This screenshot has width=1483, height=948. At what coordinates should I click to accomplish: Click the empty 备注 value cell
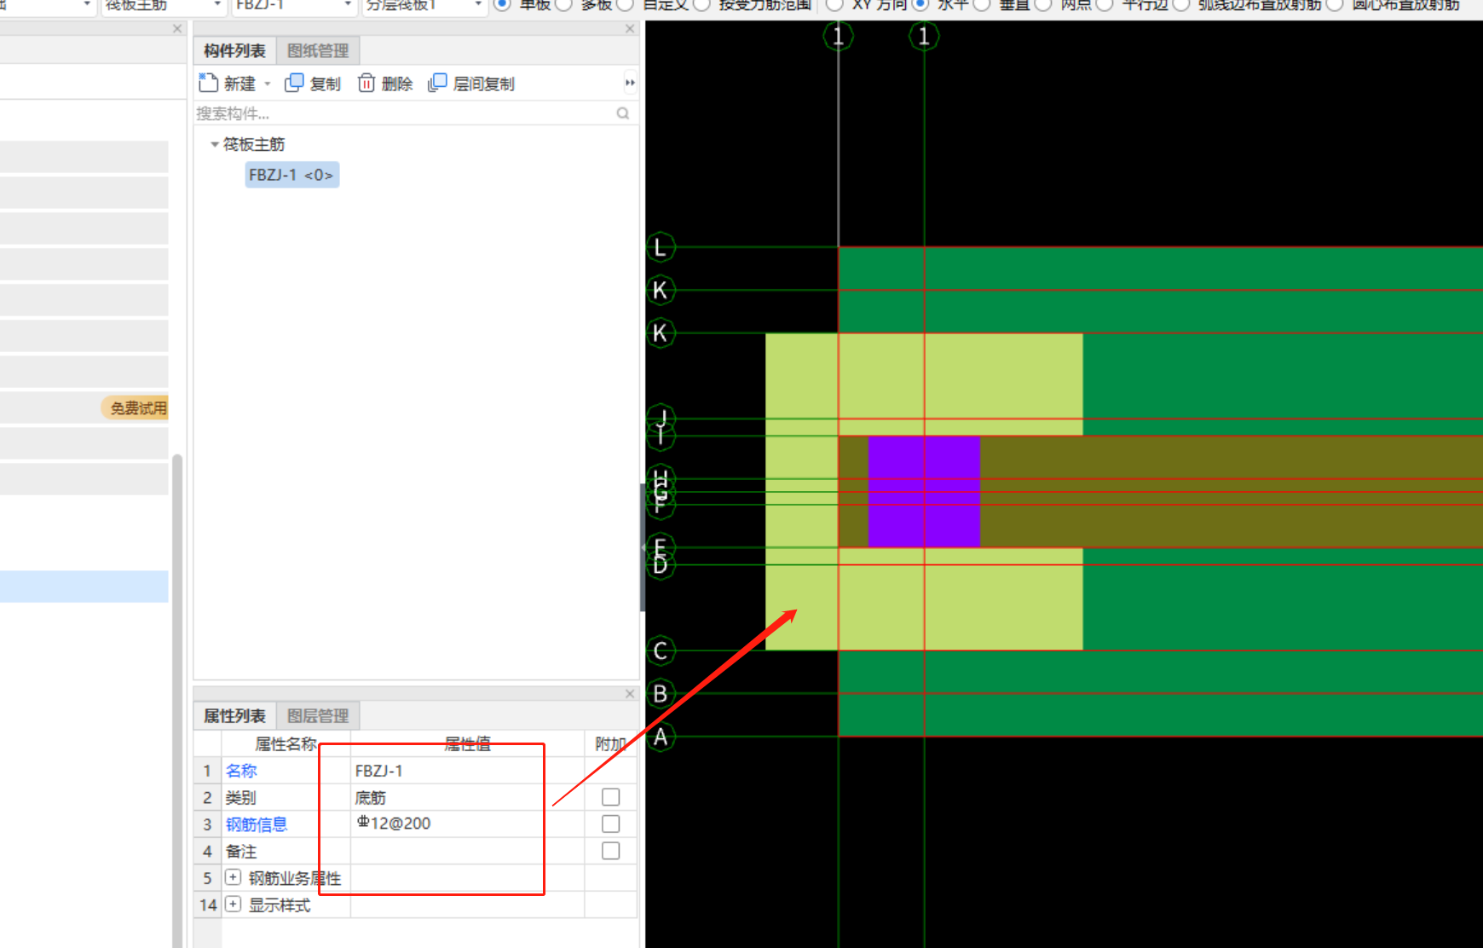467,851
